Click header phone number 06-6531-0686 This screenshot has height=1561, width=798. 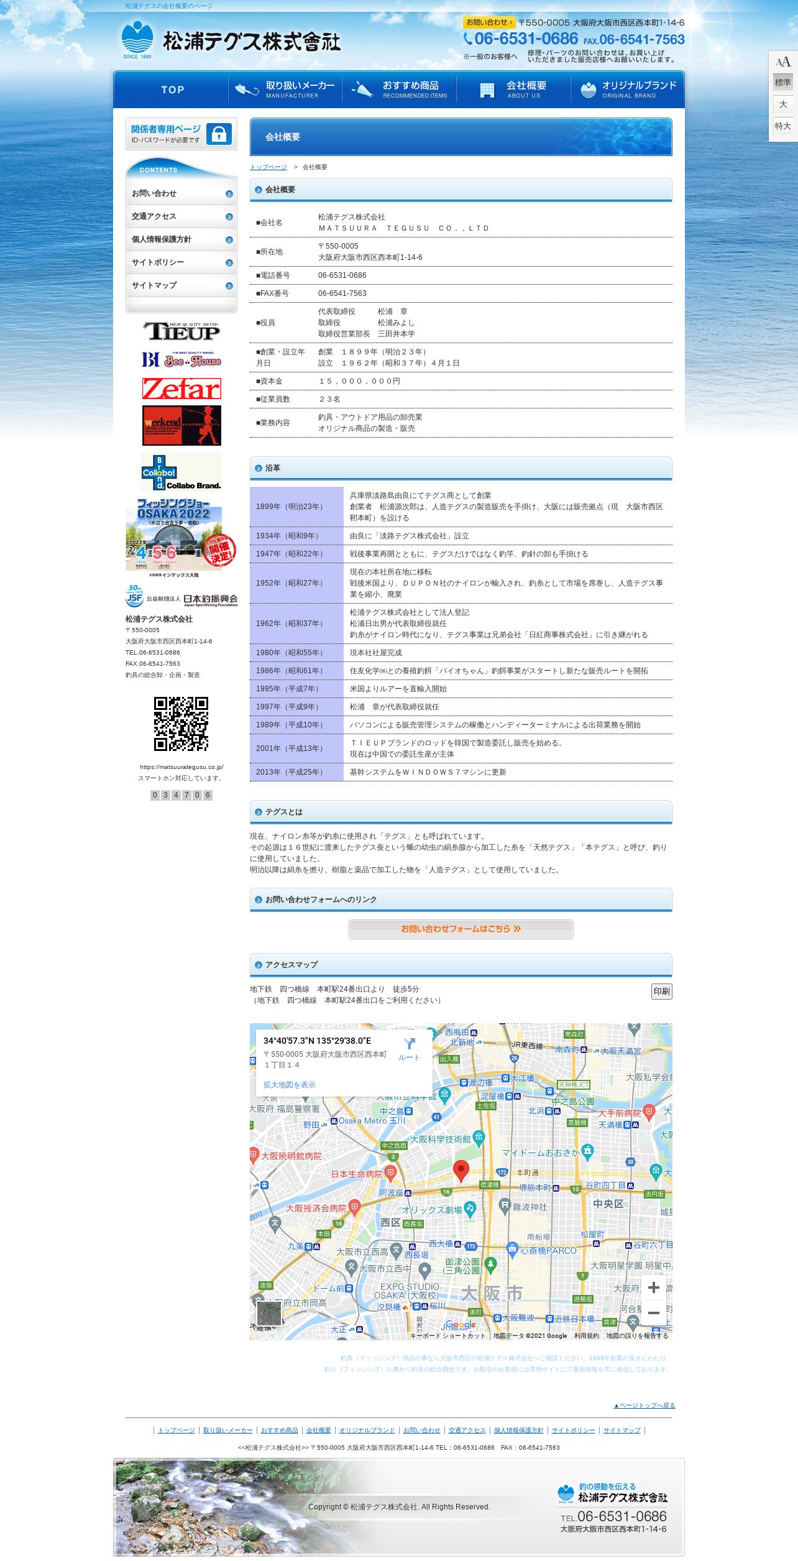pos(521,39)
